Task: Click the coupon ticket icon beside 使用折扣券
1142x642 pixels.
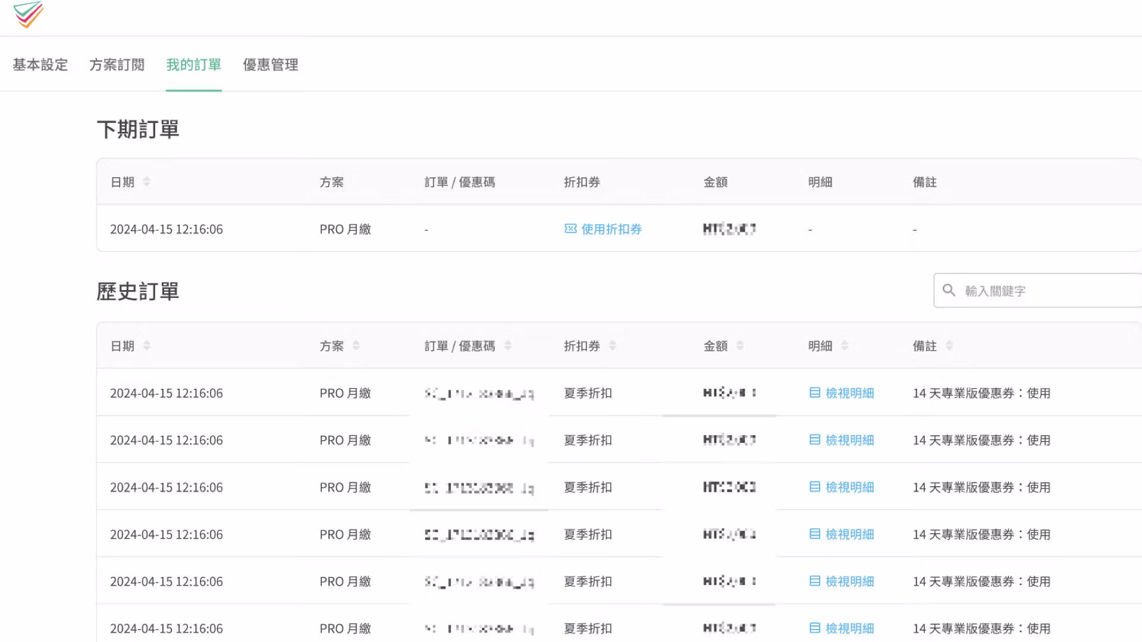Action: [570, 229]
